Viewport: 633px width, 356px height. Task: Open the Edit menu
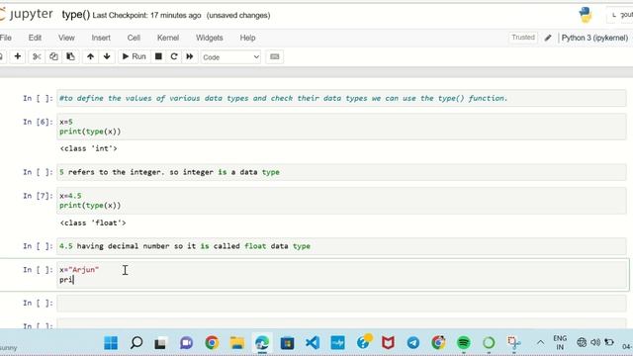[35, 38]
